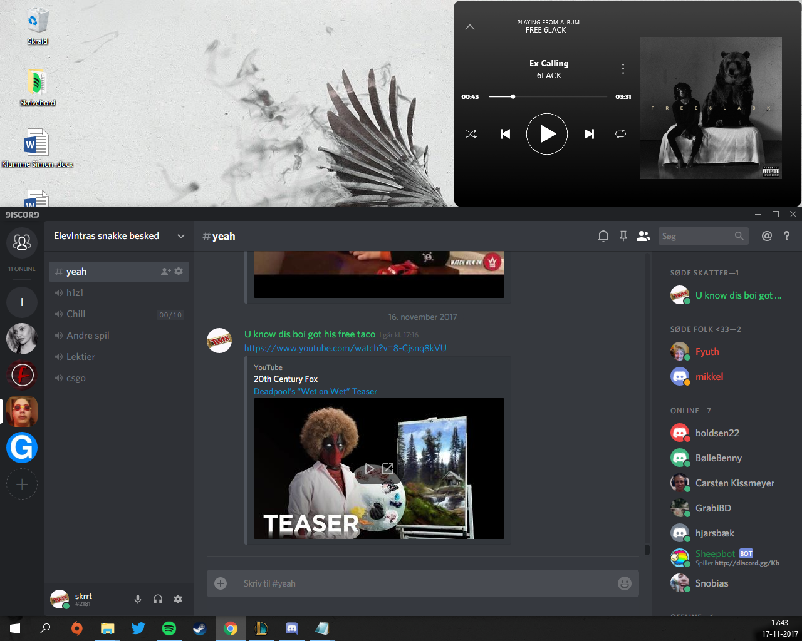Image resolution: width=802 pixels, height=641 pixels.
Task: Skip to next track in Spotify
Action: pos(589,134)
